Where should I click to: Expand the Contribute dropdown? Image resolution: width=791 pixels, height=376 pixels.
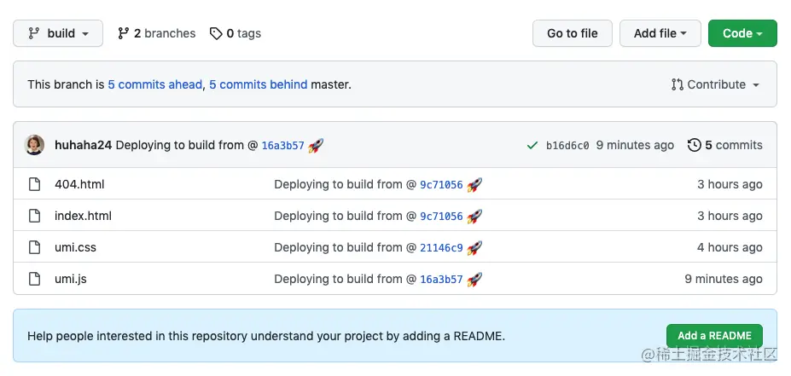(715, 84)
